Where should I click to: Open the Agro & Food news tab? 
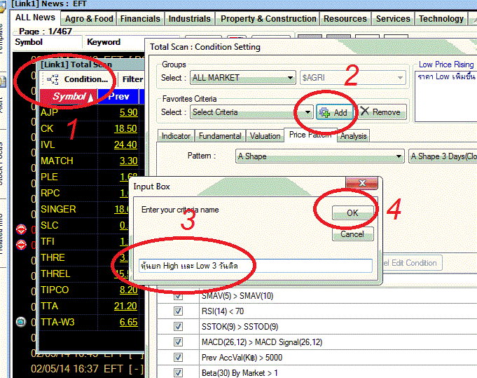pyautogui.click(x=89, y=19)
